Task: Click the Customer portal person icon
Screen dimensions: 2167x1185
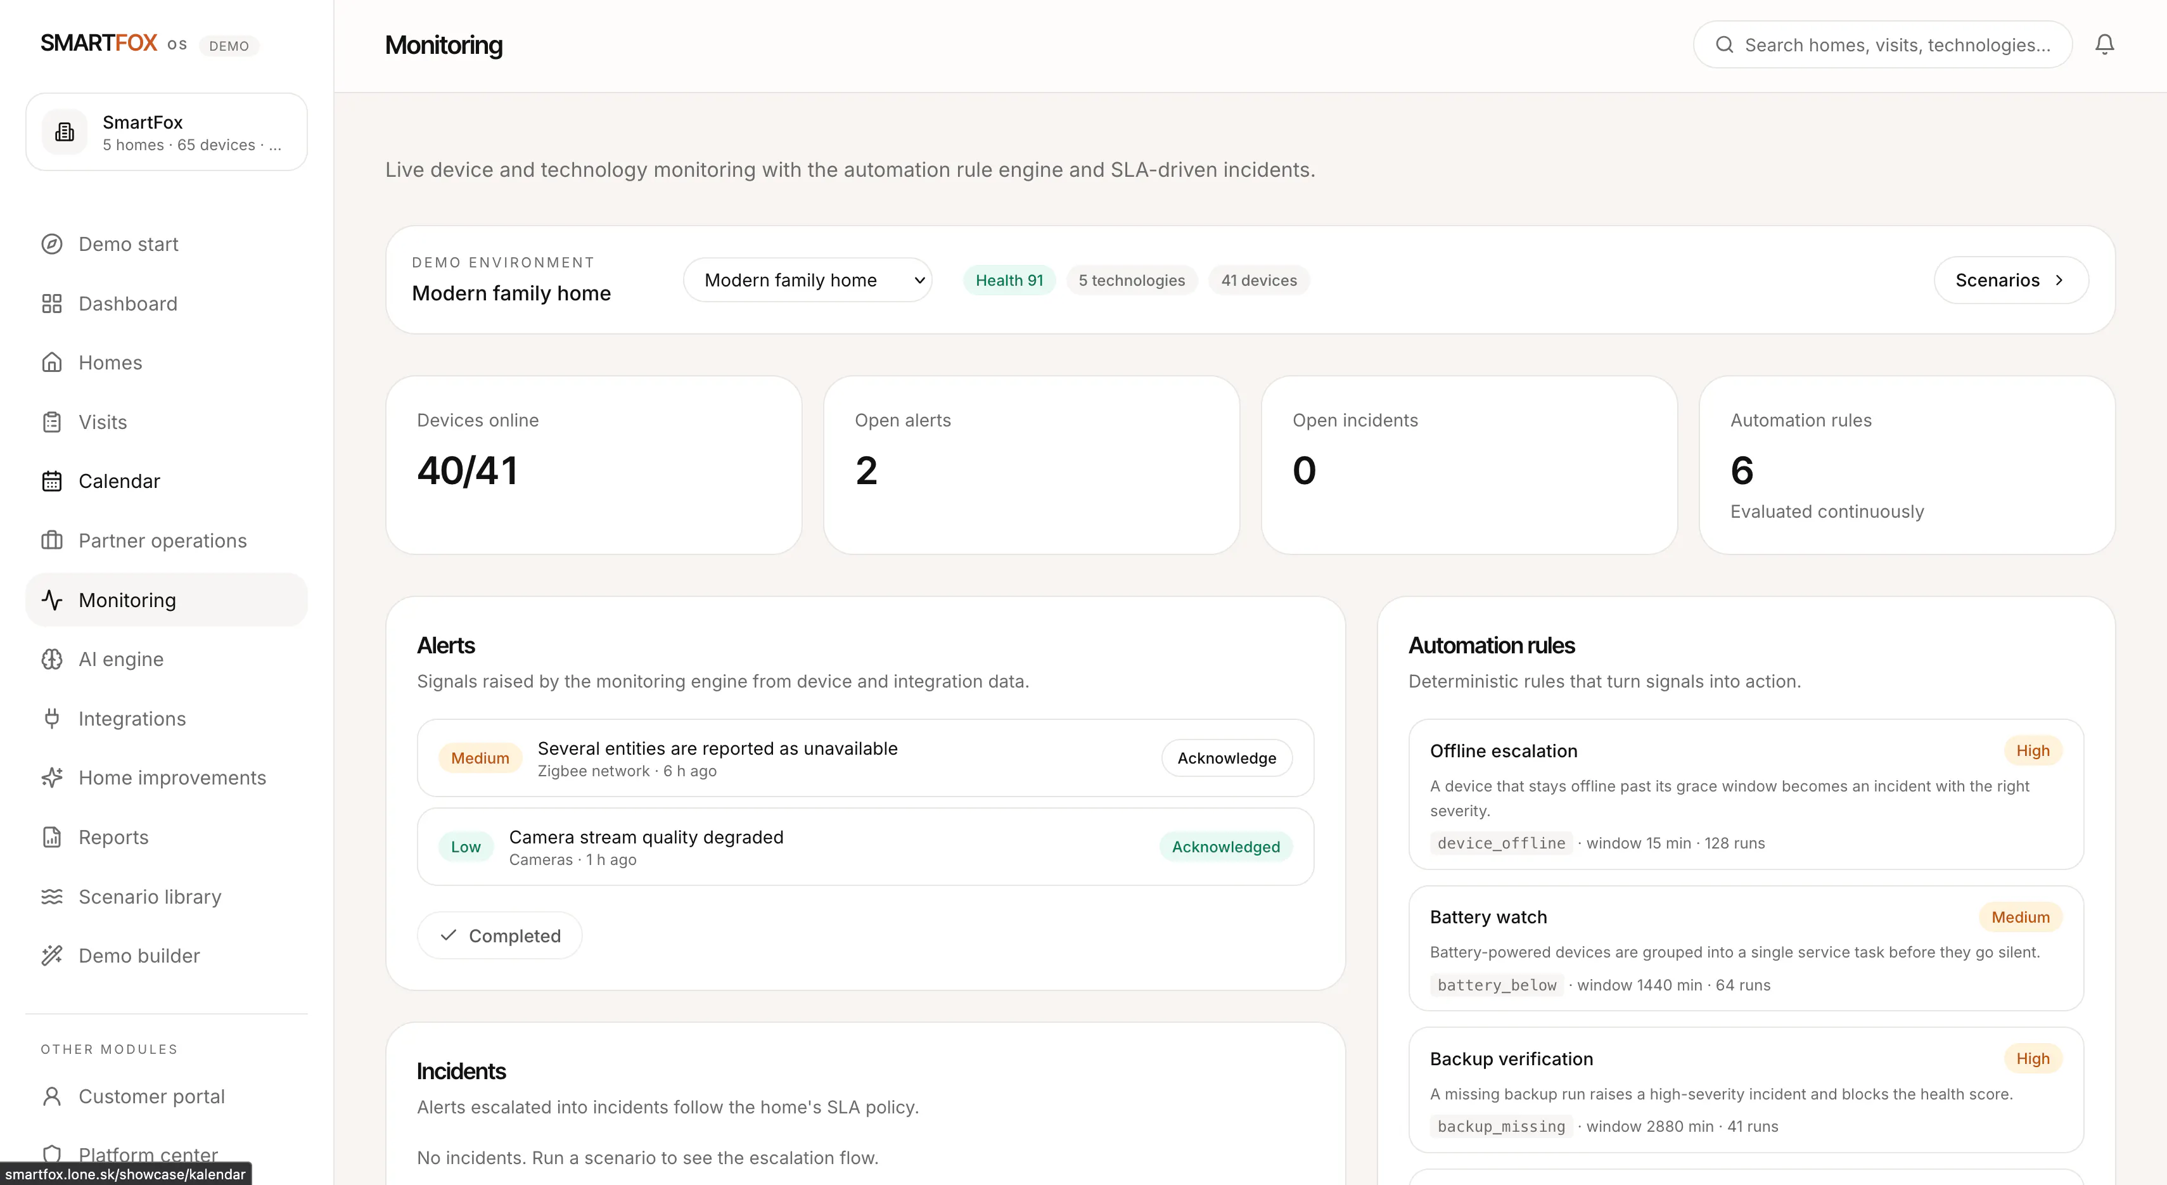Action: click(52, 1097)
